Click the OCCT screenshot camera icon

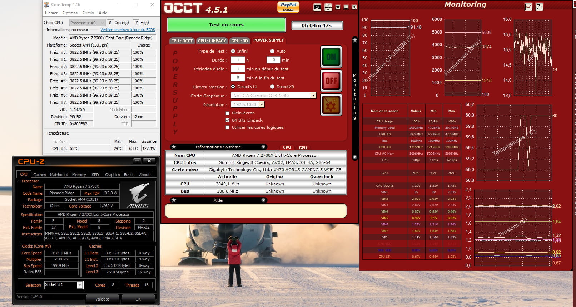[317, 7]
